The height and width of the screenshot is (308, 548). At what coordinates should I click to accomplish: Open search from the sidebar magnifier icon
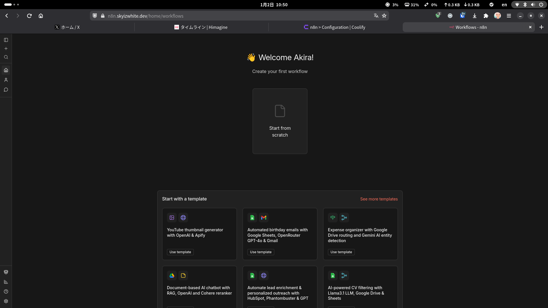tap(6, 57)
